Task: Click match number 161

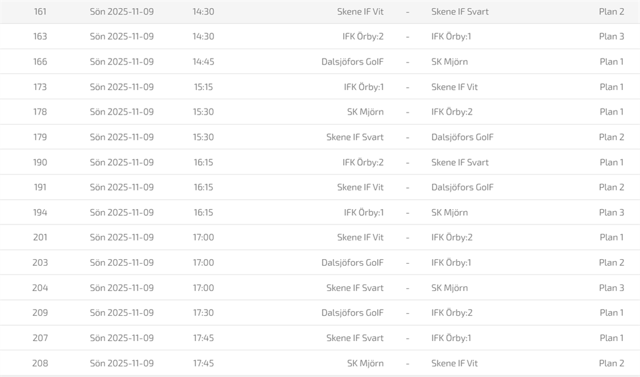Action: 40,12
